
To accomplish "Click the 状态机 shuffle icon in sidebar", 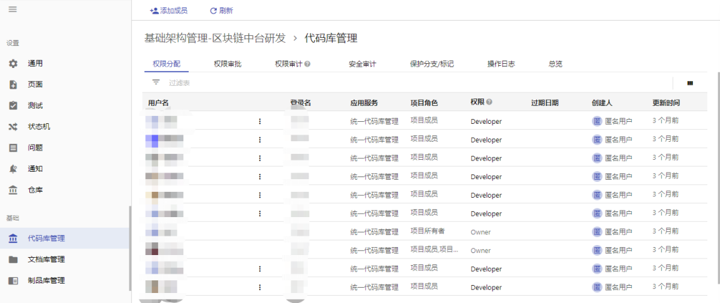I will point(13,127).
